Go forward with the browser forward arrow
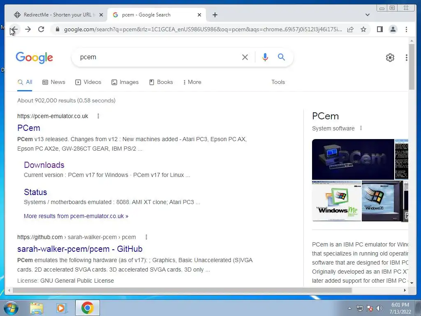This screenshot has width=421, height=316. coord(28,29)
